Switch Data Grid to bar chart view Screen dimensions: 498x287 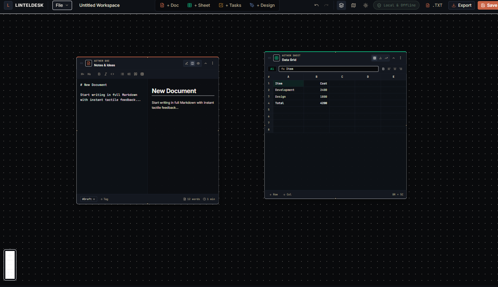click(x=380, y=58)
